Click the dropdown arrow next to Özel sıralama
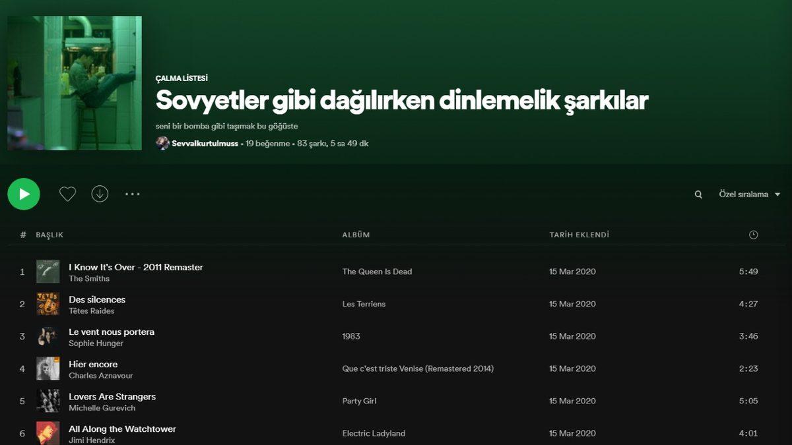Image resolution: width=792 pixels, height=445 pixels. [x=775, y=194]
